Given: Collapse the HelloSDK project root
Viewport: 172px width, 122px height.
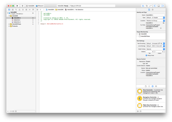Looking at the screenshot, I should 7,13.
